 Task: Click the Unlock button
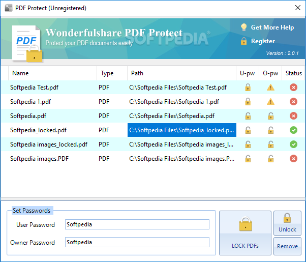(287, 223)
